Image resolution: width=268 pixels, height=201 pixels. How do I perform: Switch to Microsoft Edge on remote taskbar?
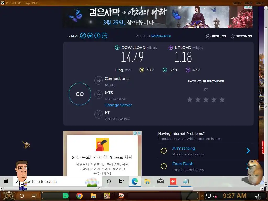[135, 181]
